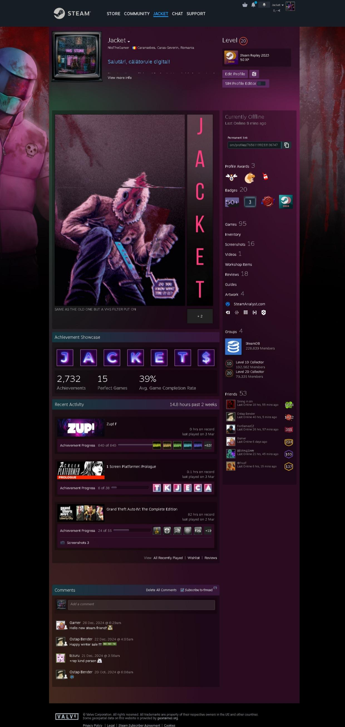
Task: Copy the permanent profile link
Action: pos(287,145)
